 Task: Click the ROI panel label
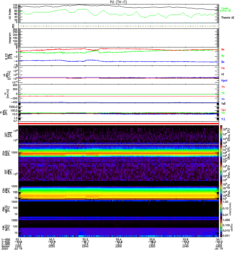pos(13,26)
